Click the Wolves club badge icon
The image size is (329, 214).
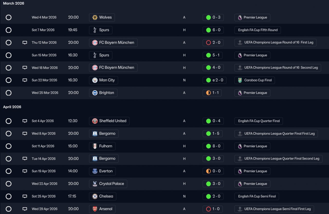pos(95,18)
